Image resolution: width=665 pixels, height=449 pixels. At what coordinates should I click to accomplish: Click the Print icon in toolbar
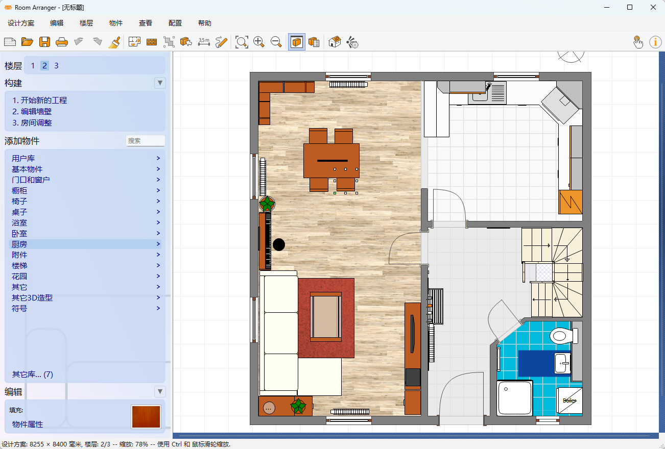(x=62, y=42)
